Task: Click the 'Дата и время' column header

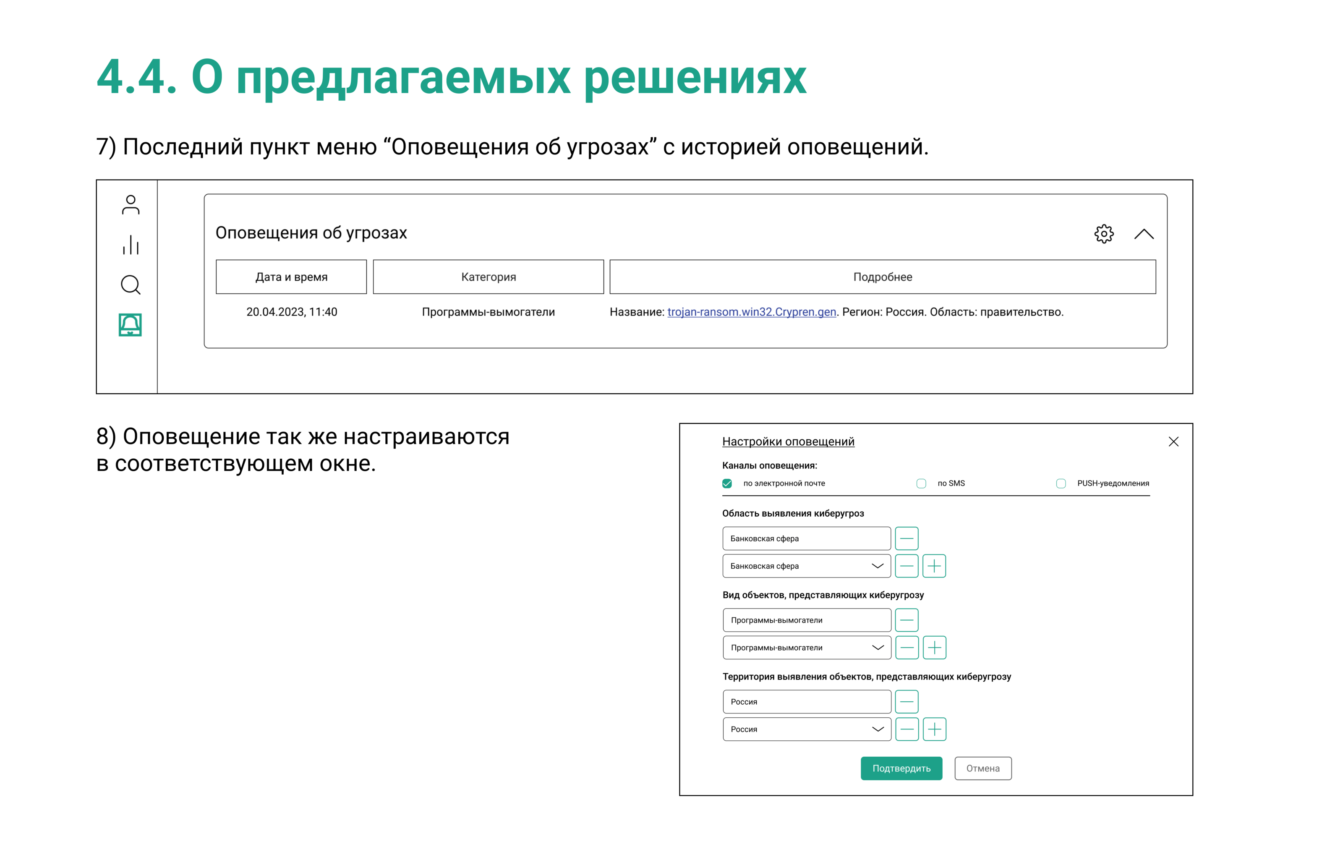Action: click(x=291, y=277)
